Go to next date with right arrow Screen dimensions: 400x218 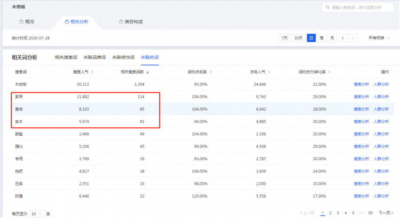coord(353,38)
